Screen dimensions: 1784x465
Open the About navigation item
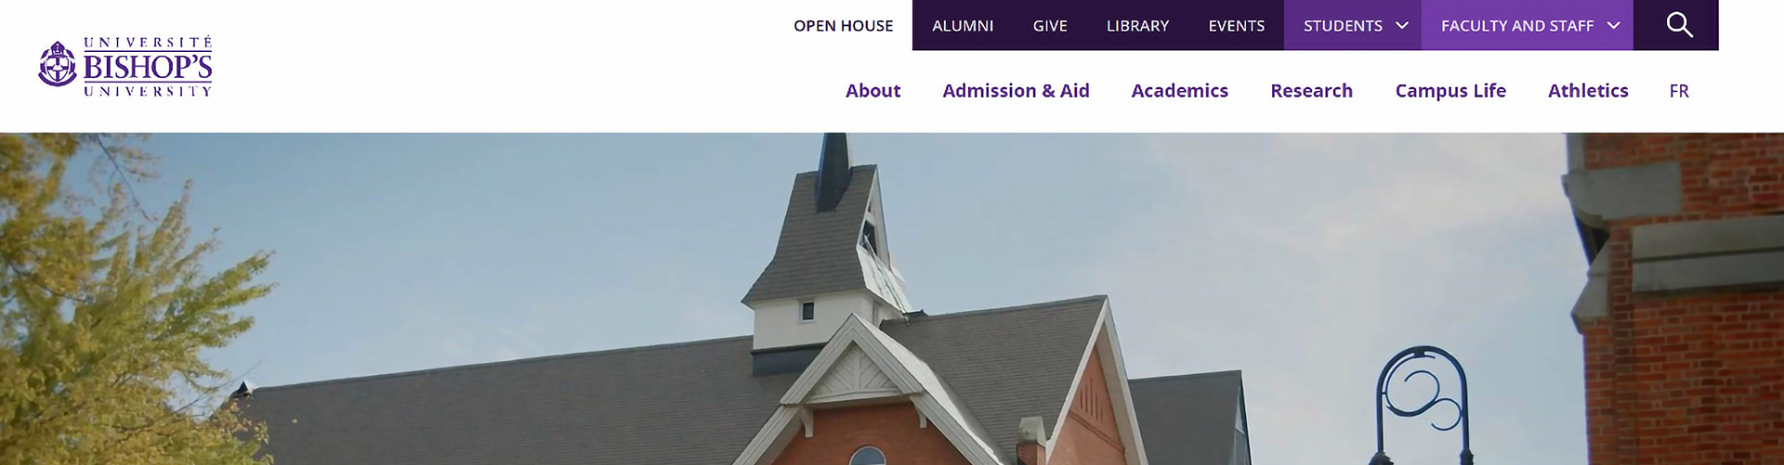pyautogui.click(x=872, y=91)
